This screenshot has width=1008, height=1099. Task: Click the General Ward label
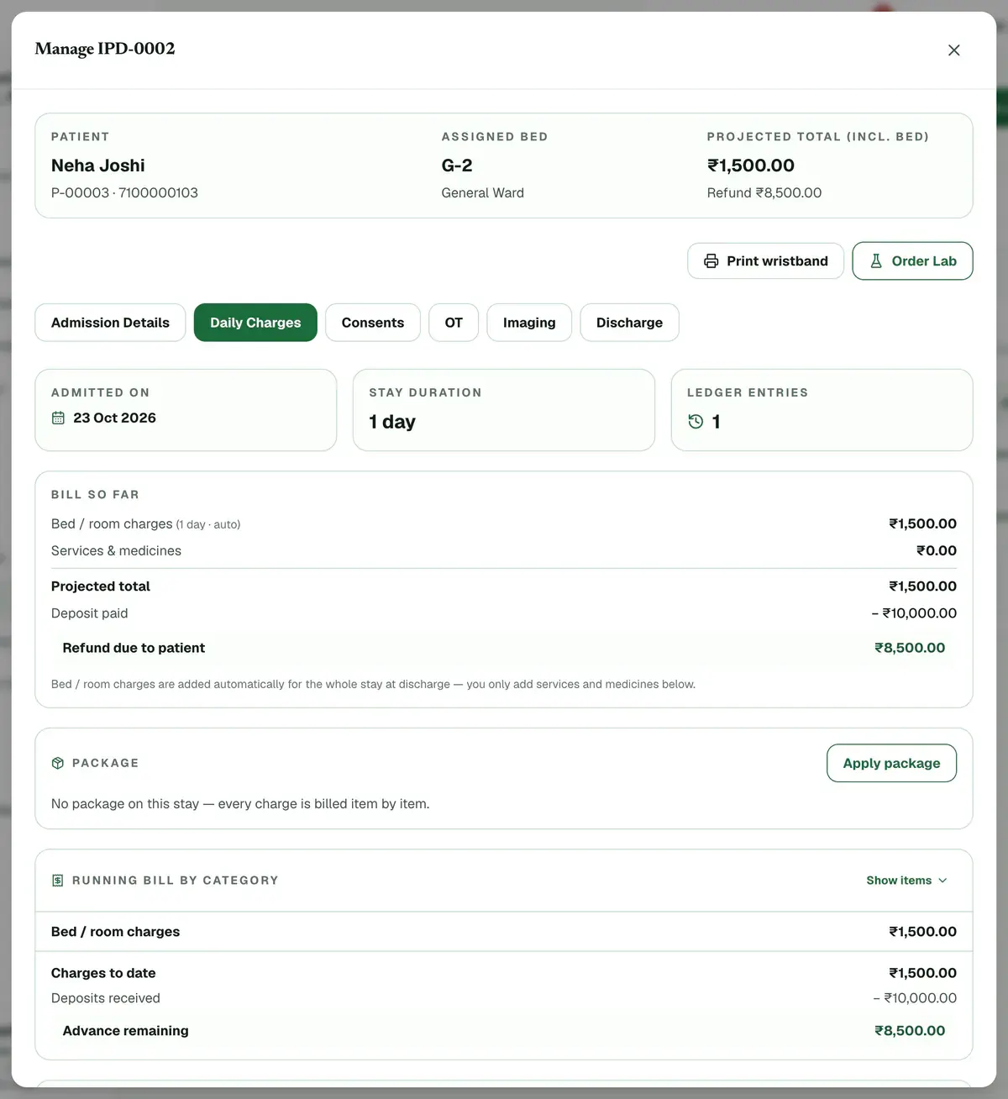coord(483,192)
